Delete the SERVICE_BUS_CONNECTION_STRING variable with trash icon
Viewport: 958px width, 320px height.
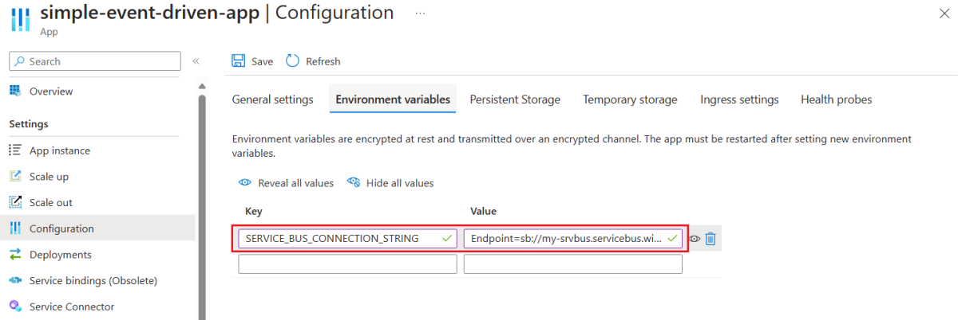coord(711,239)
